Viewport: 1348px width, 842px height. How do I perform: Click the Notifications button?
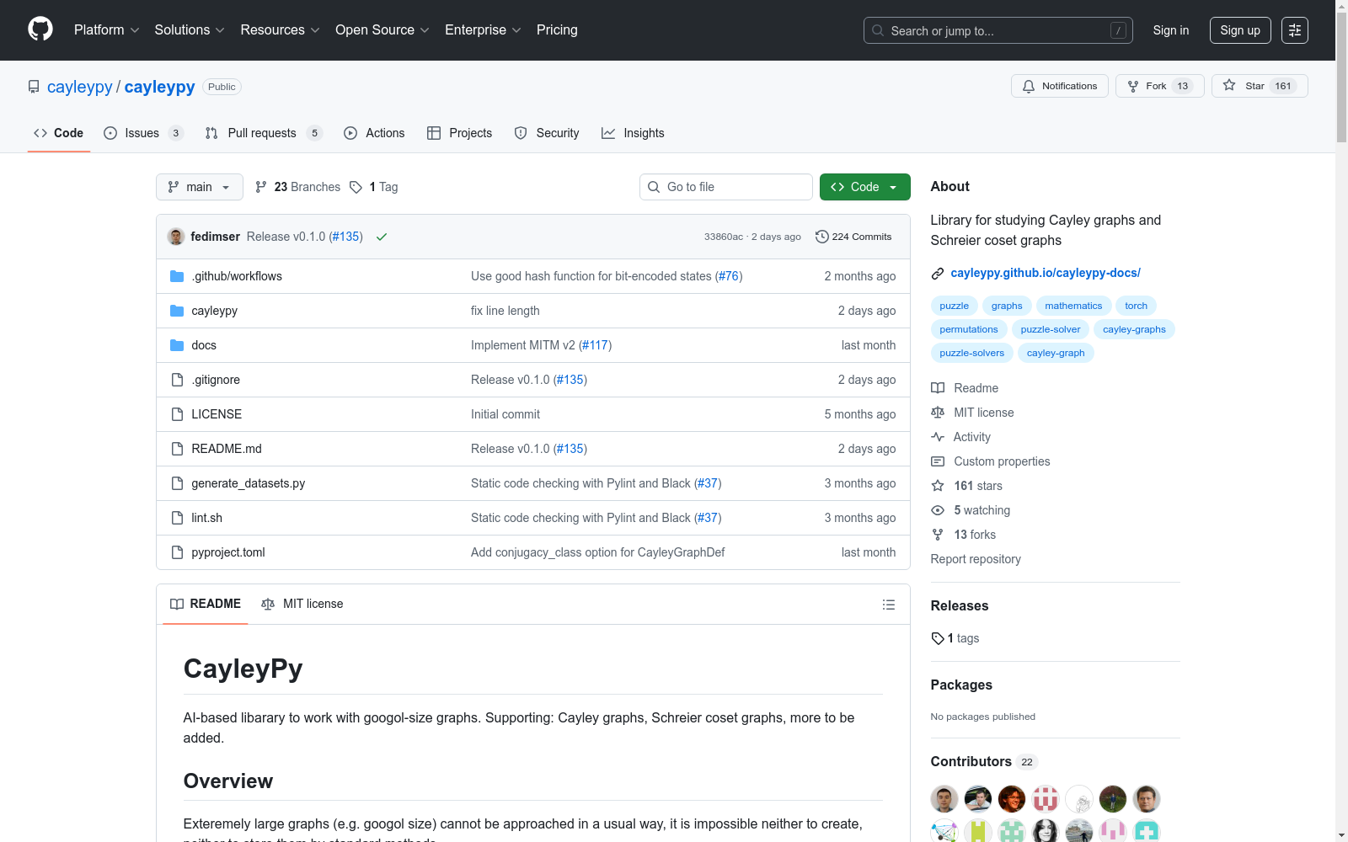[1060, 86]
